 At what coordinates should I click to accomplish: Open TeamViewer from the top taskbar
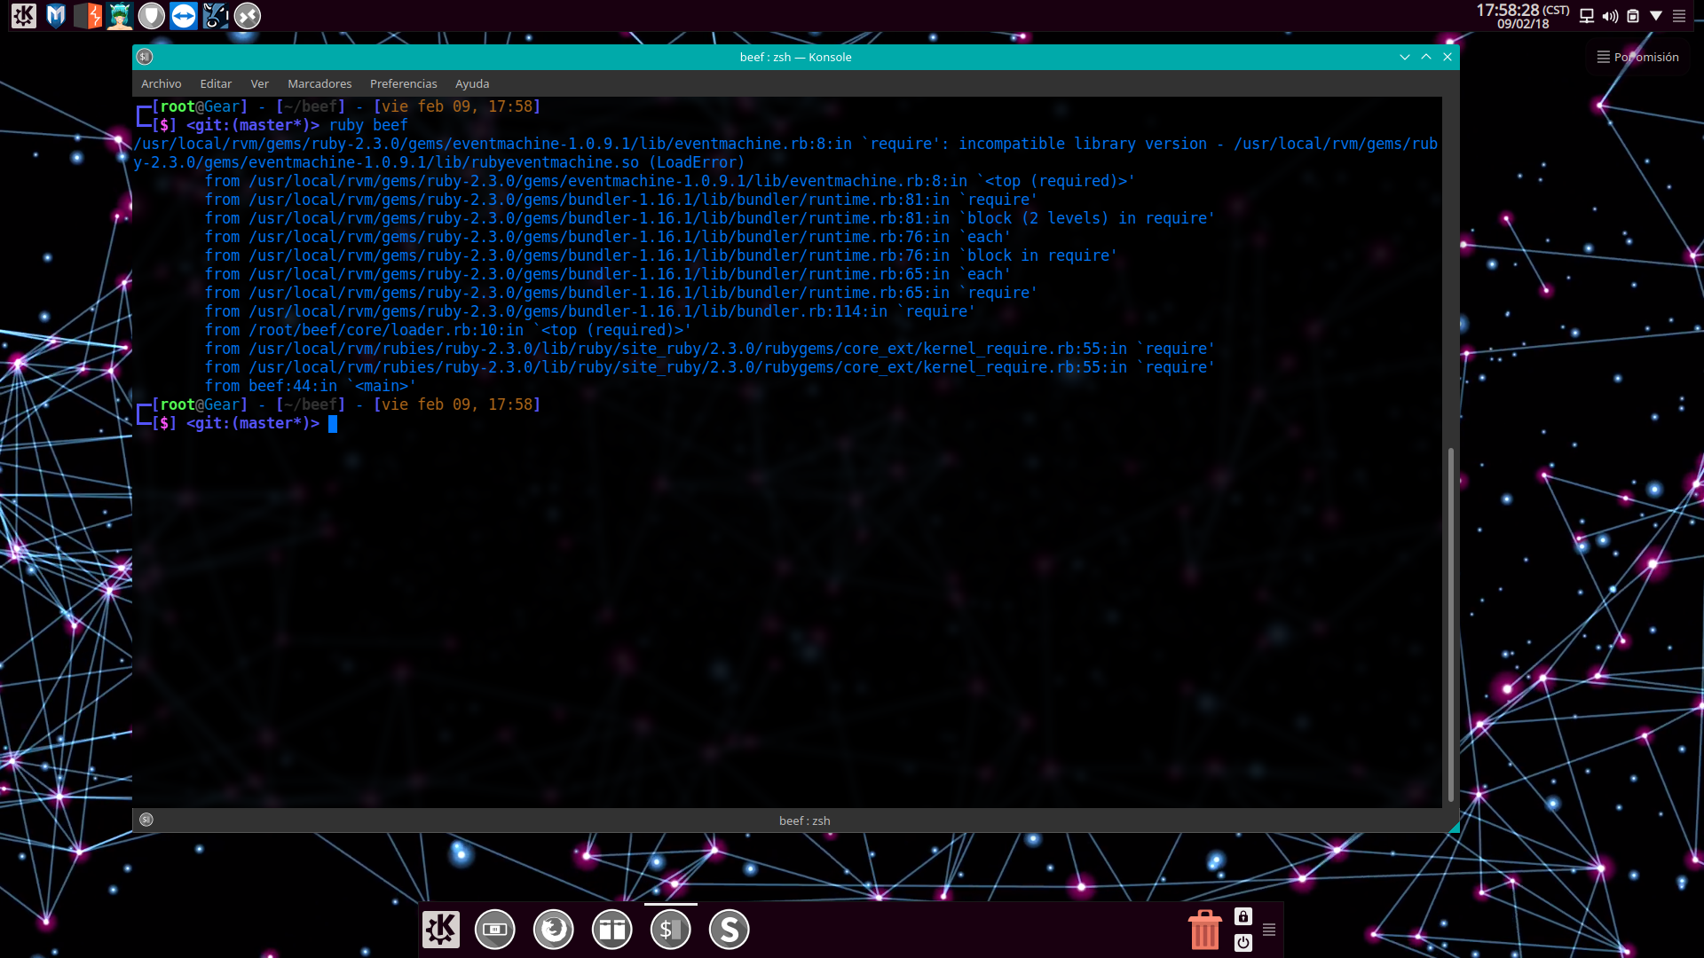click(184, 15)
